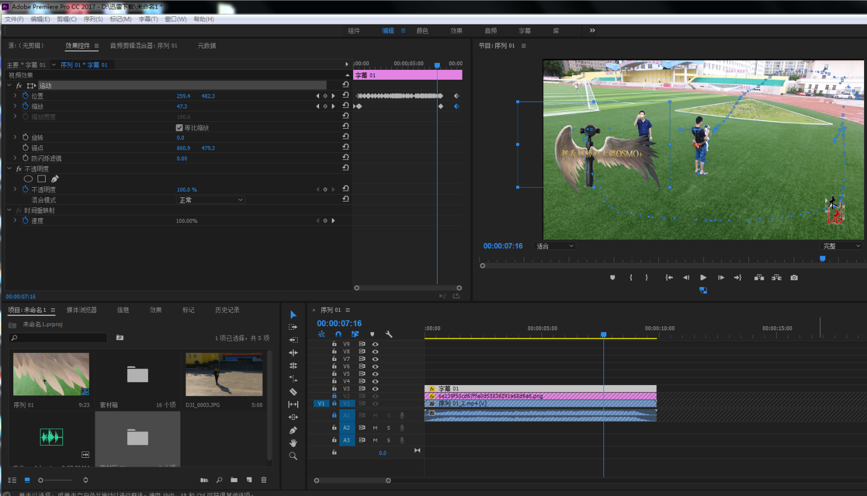The width and height of the screenshot is (867, 496).
Task: Select DJI_0003.JPG thumbnail
Action: [x=224, y=374]
